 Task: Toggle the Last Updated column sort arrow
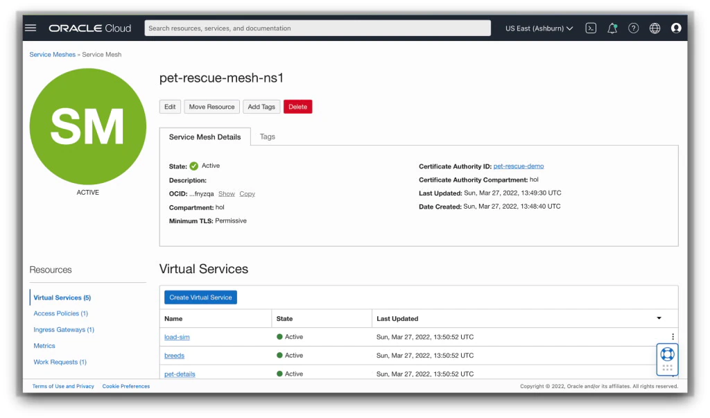point(659,318)
